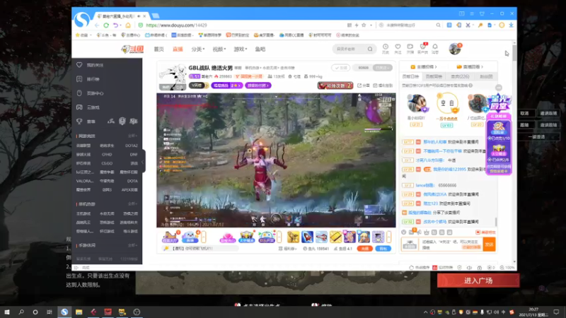The image size is (566, 318).
Task: Open the notification bell in Douyu header
Action: pos(435,48)
